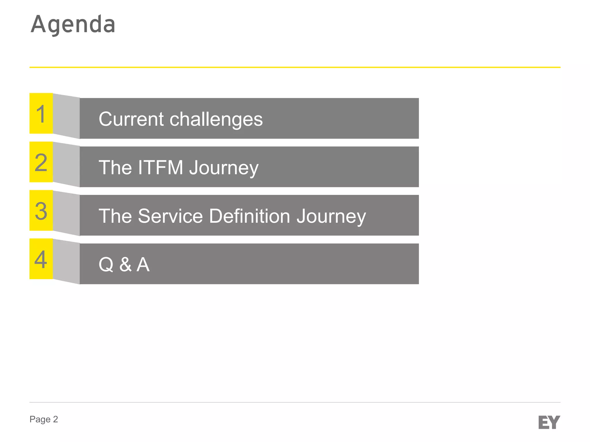Screen dimensions: 590x442
Task: Select the yellow number 1 tile
Action: [41, 113]
